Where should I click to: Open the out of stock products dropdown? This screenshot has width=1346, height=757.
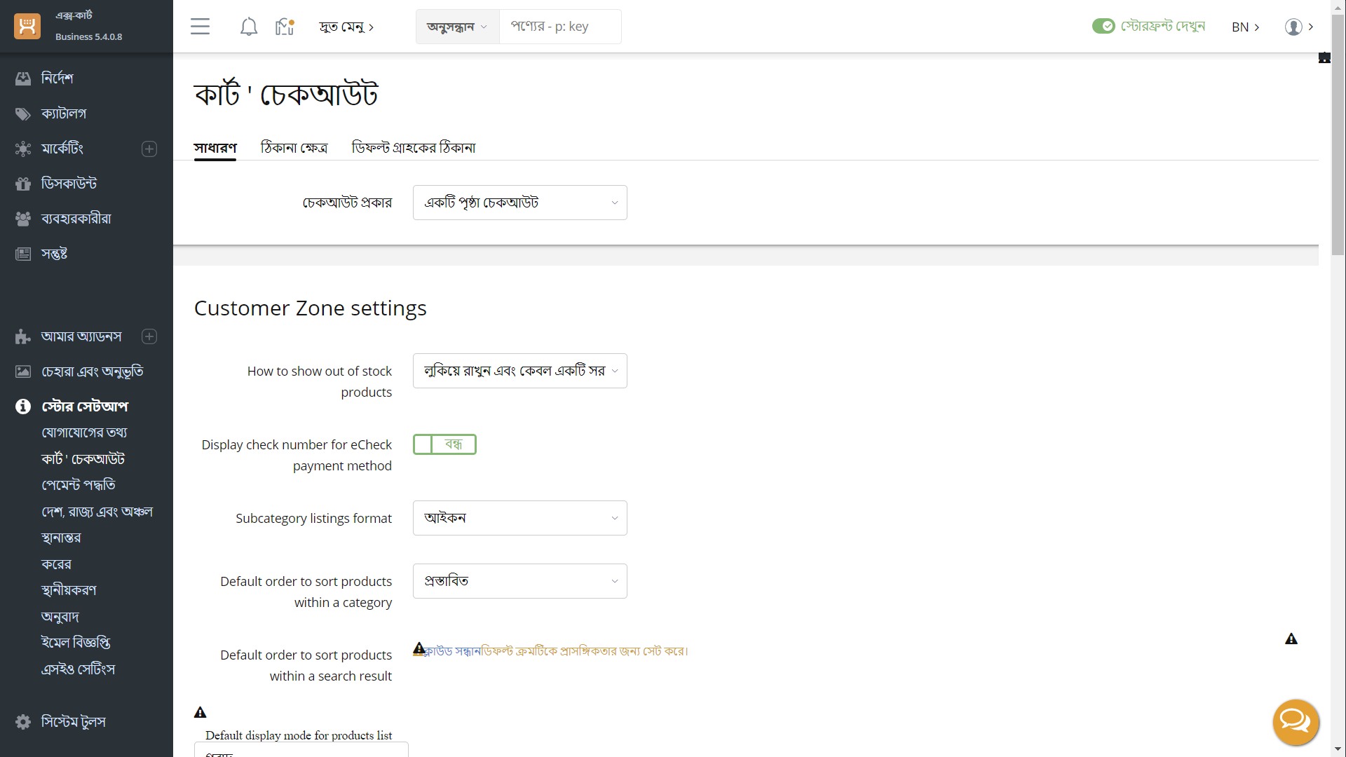point(519,371)
